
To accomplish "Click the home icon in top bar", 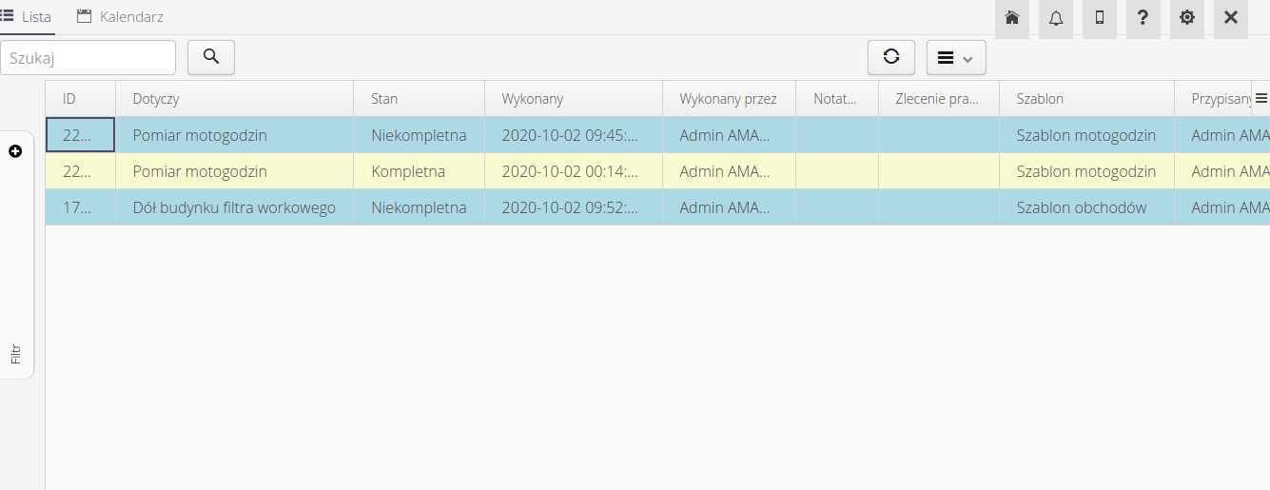I will [x=1011, y=18].
